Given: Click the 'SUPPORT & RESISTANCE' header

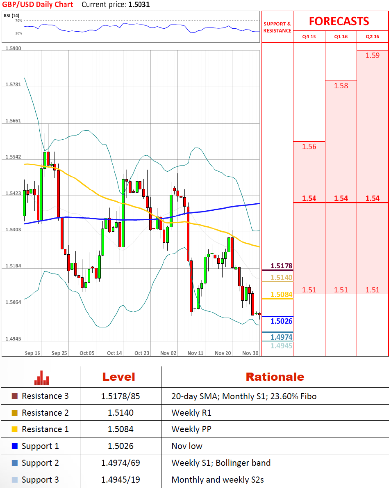Looking at the screenshot, I should 277,27.
